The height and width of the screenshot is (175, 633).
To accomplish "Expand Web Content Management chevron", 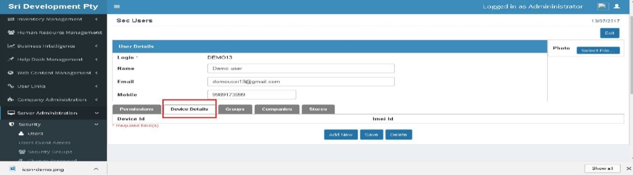I will coord(96,73).
